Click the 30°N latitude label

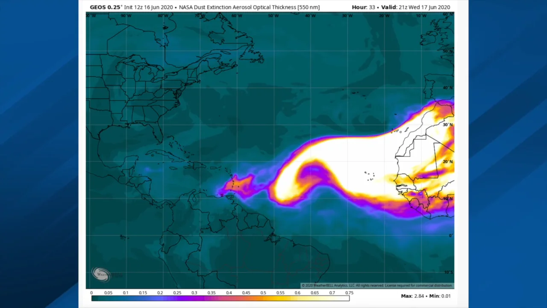[x=448, y=125]
